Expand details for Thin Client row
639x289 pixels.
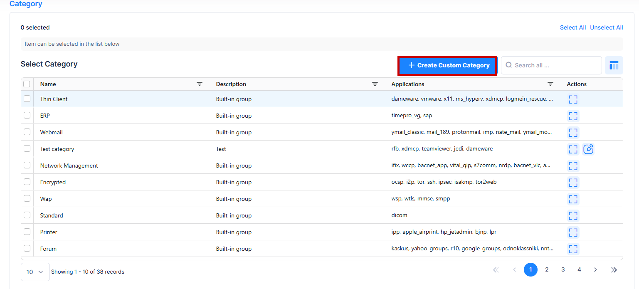(x=573, y=99)
